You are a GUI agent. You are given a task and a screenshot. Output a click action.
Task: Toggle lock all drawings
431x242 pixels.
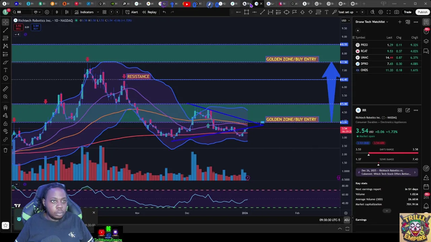click(x=5, y=123)
